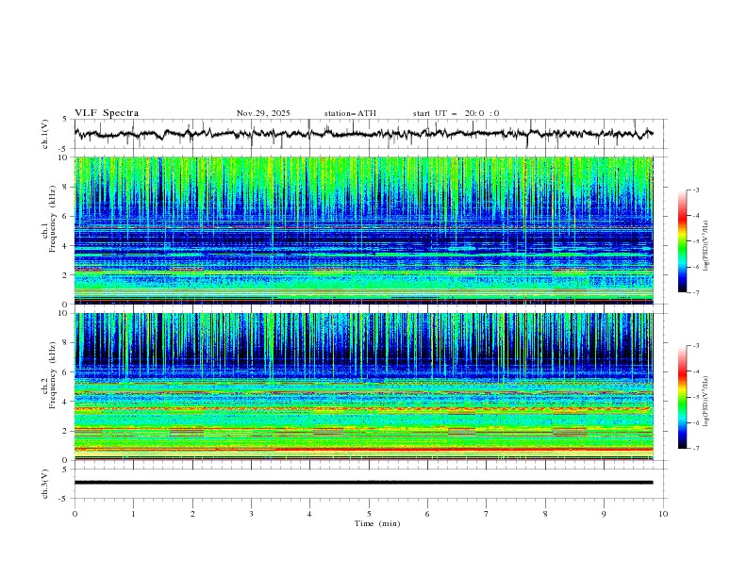Click the "VLF Spectra" title text
The image size is (747, 577).
[x=107, y=113]
